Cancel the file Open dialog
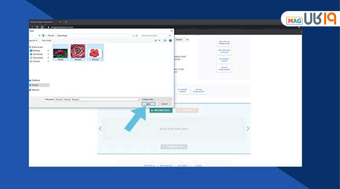Screen dimensions: 340x189 click(164, 103)
